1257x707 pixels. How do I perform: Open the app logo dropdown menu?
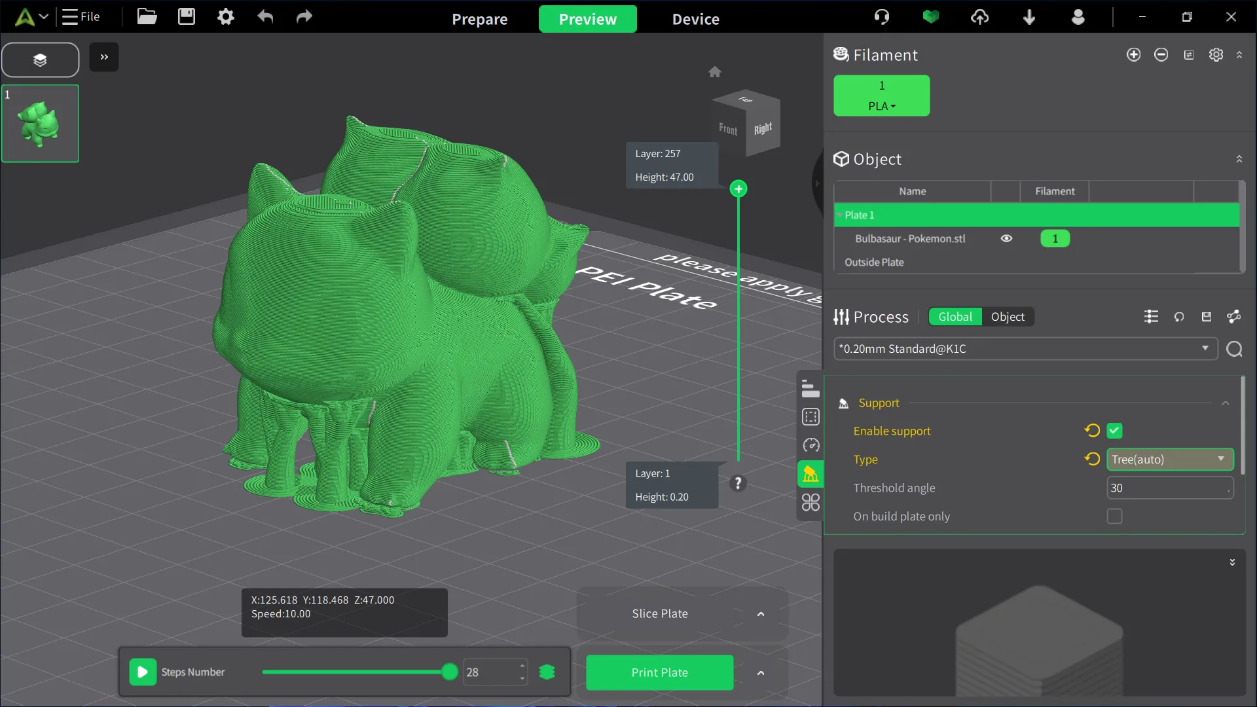point(31,17)
